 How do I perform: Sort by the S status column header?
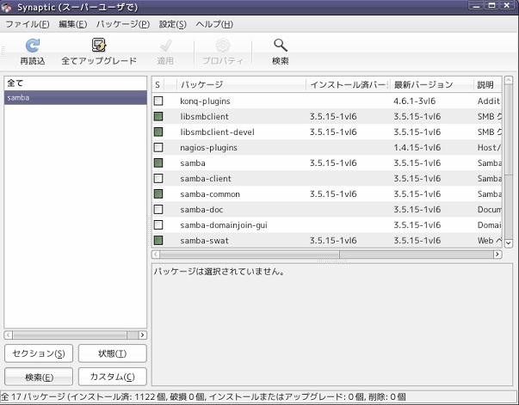click(x=158, y=84)
